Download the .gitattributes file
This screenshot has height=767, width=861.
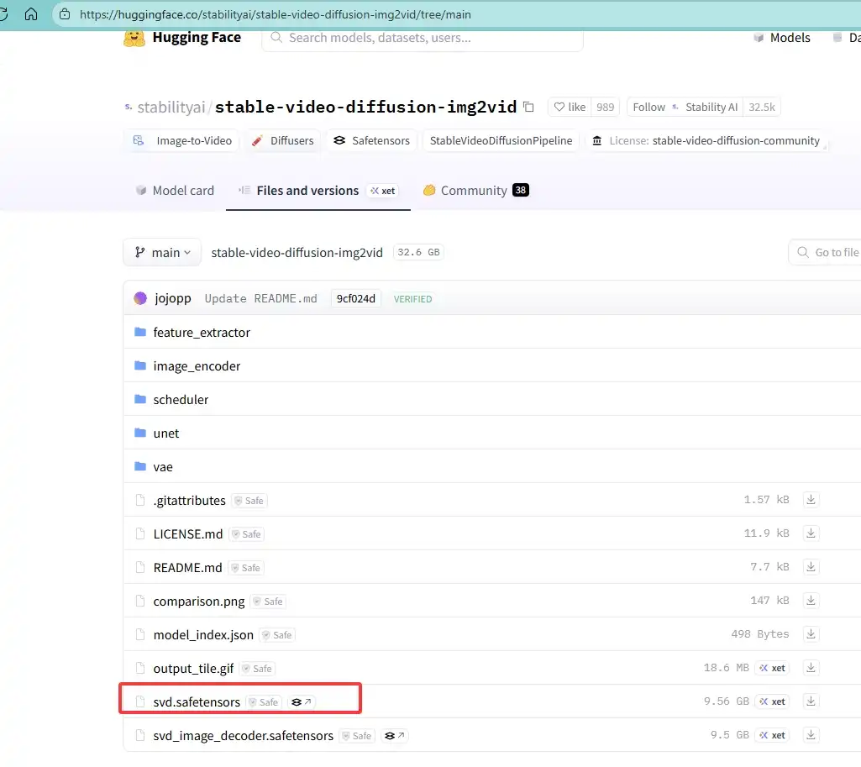(811, 500)
